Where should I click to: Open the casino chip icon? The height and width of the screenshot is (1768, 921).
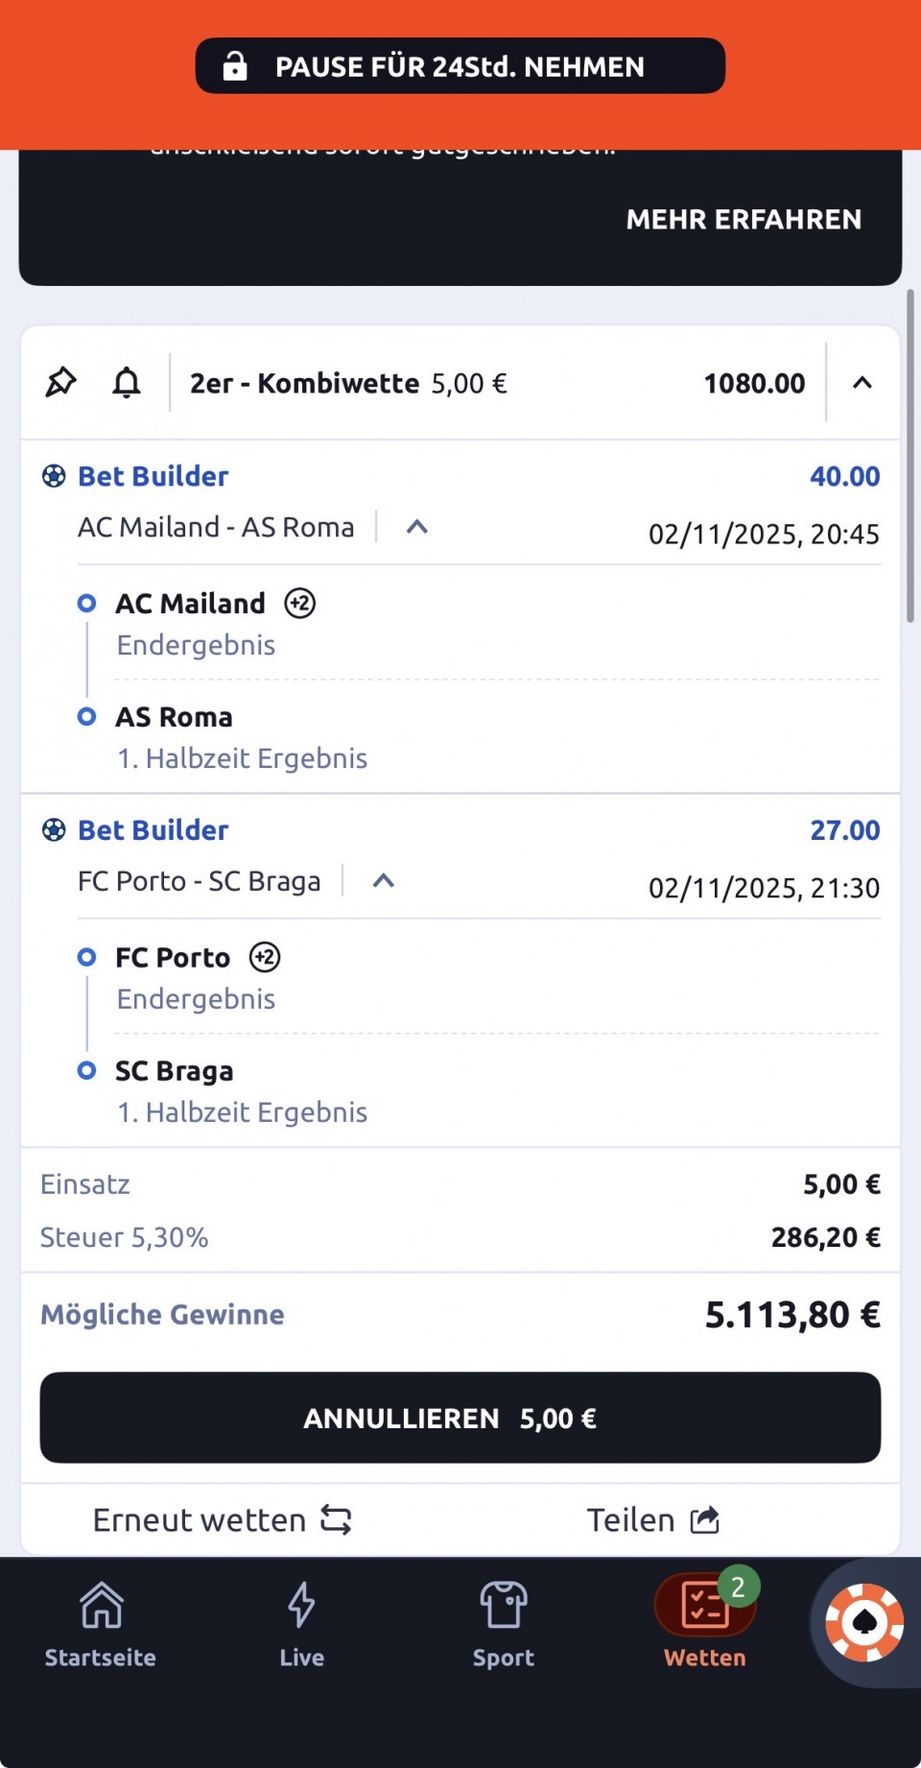pos(864,1622)
